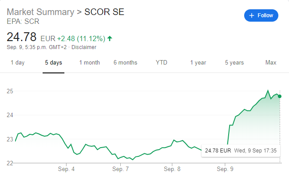This screenshot has height=175, width=289.
Task: Show the 6 months chart range
Action: point(125,63)
